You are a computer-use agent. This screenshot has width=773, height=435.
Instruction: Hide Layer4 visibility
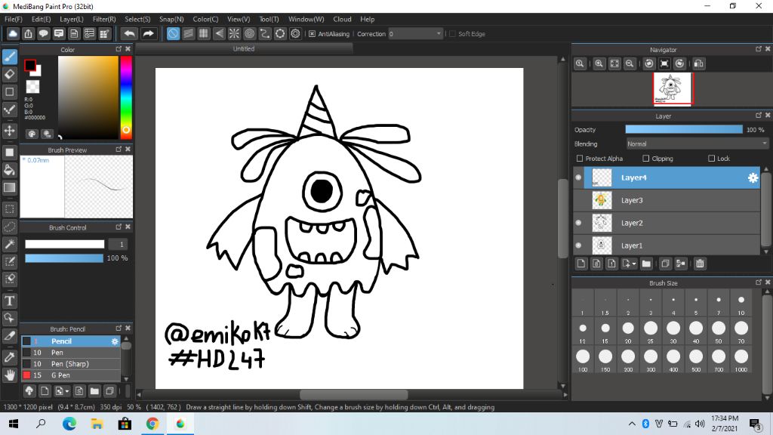click(579, 177)
